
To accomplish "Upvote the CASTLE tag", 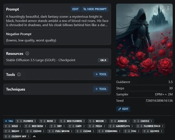I will pos(135,121).
